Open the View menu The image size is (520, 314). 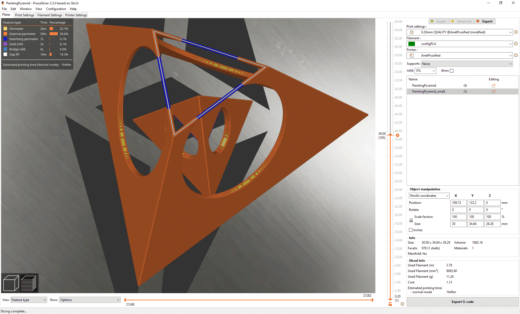point(39,9)
